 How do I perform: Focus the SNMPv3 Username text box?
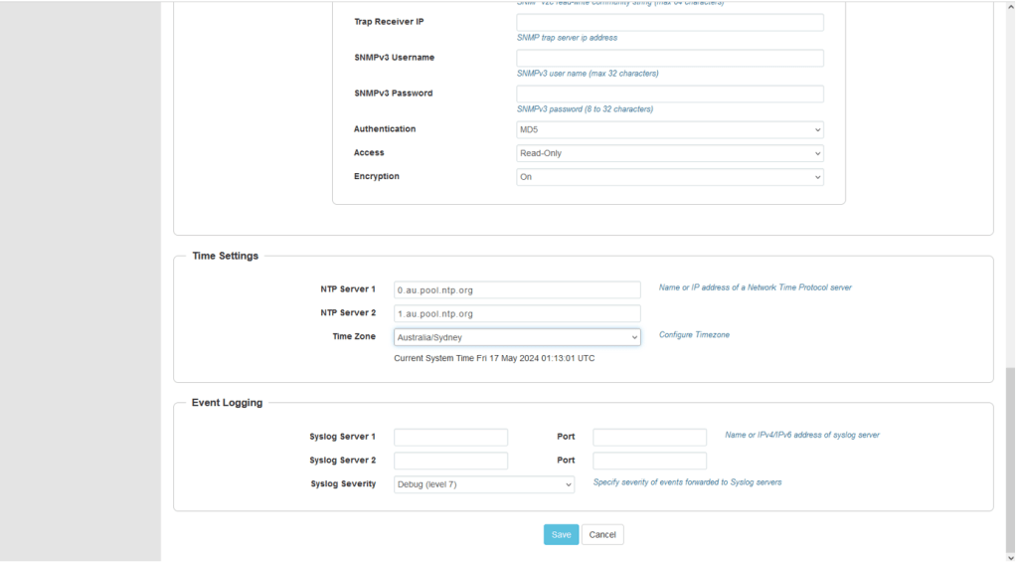pyautogui.click(x=669, y=58)
